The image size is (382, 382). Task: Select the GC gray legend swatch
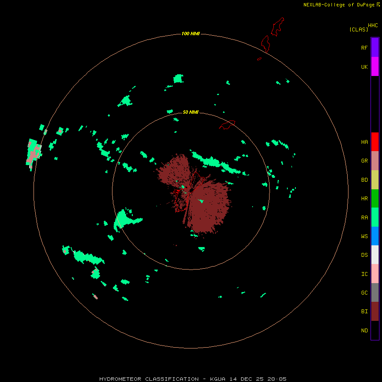[375, 292]
